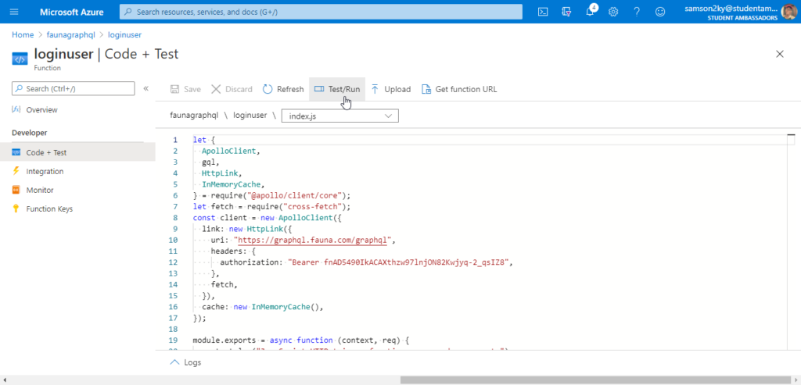Click the fauna graphql URL in code

(x=314, y=240)
